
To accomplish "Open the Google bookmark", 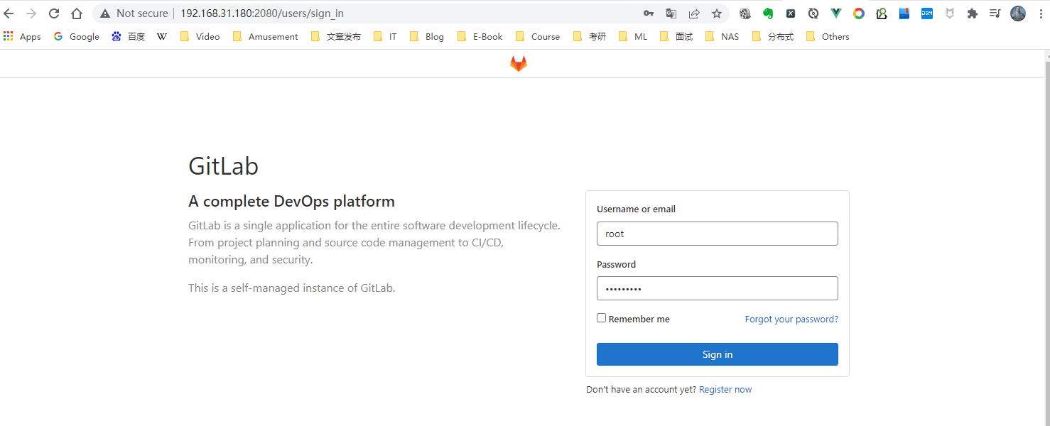I will coord(76,36).
